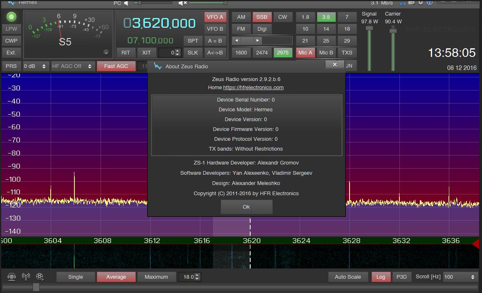This screenshot has width=482, height=293.
Task: Toggle SLK lock button
Action: pos(193,53)
